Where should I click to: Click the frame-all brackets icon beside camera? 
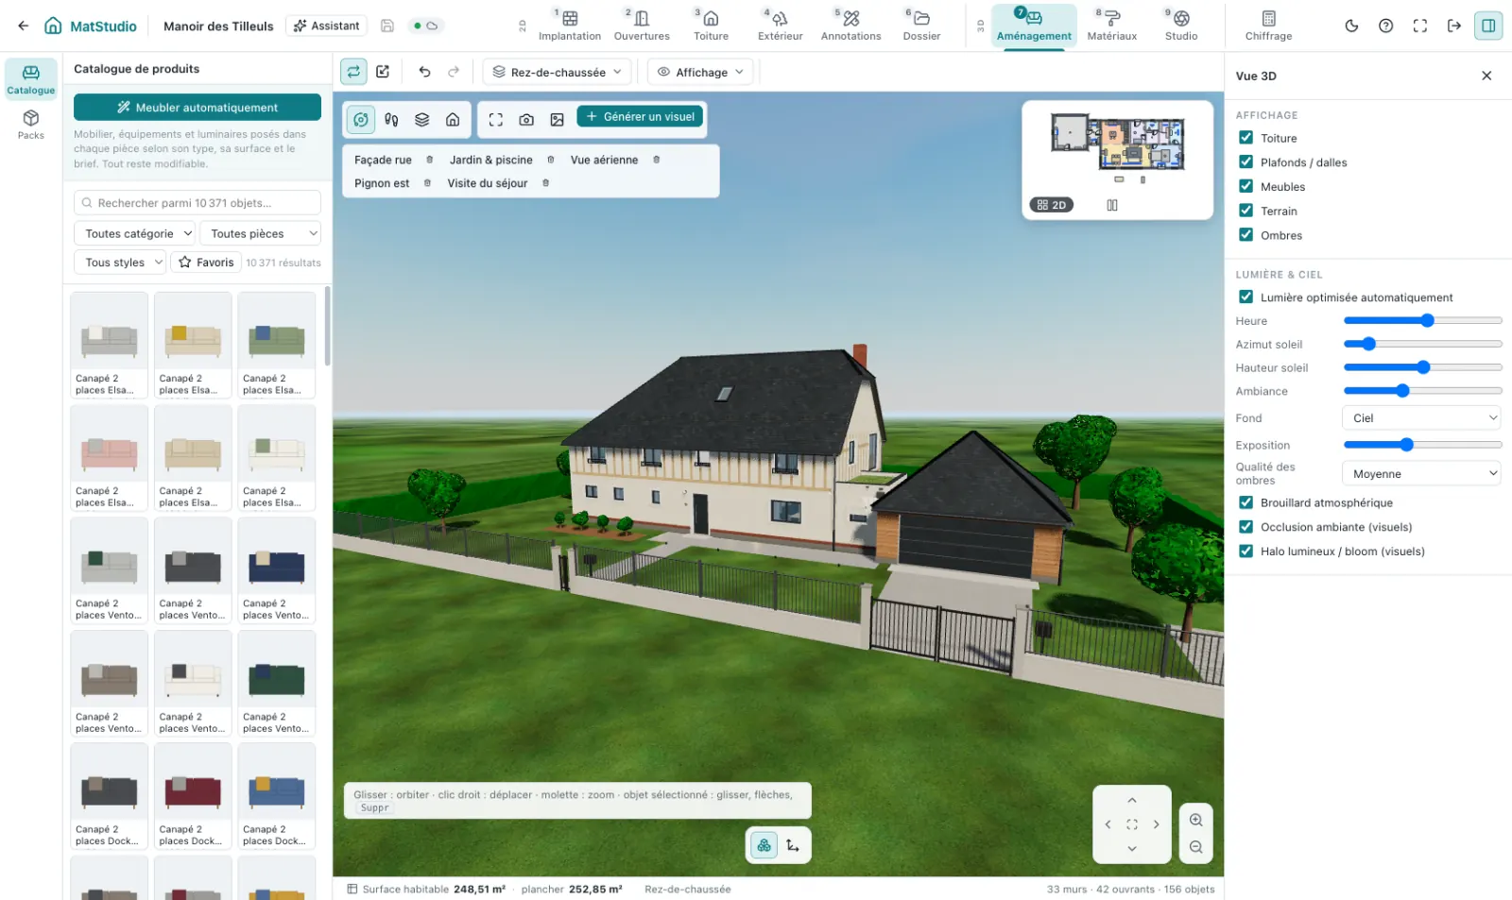[495, 119]
